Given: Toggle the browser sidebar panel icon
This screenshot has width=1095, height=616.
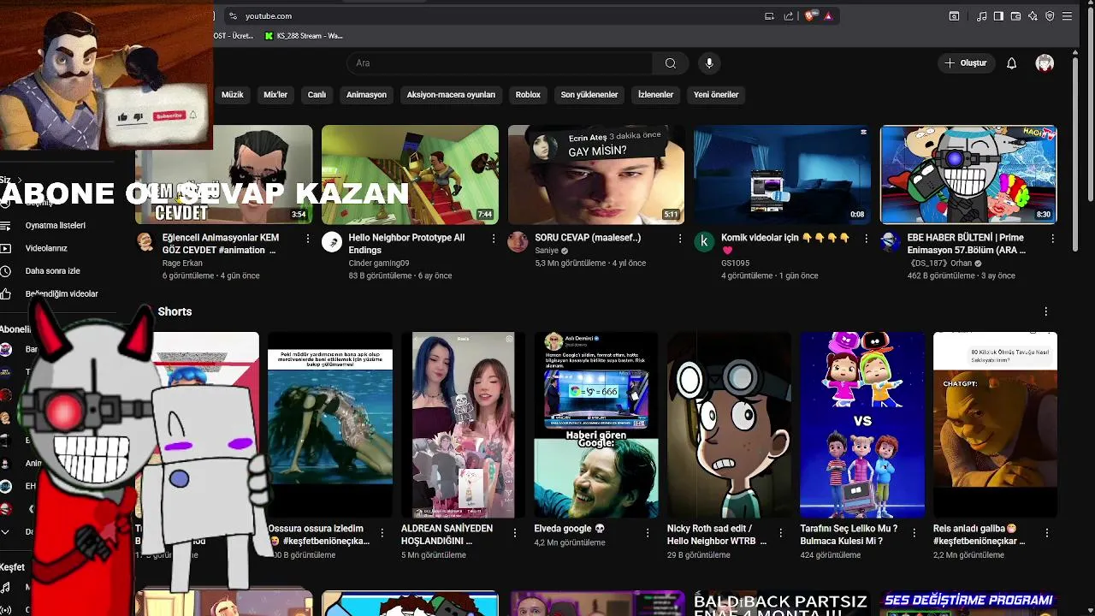Looking at the screenshot, I should (x=998, y=16).
